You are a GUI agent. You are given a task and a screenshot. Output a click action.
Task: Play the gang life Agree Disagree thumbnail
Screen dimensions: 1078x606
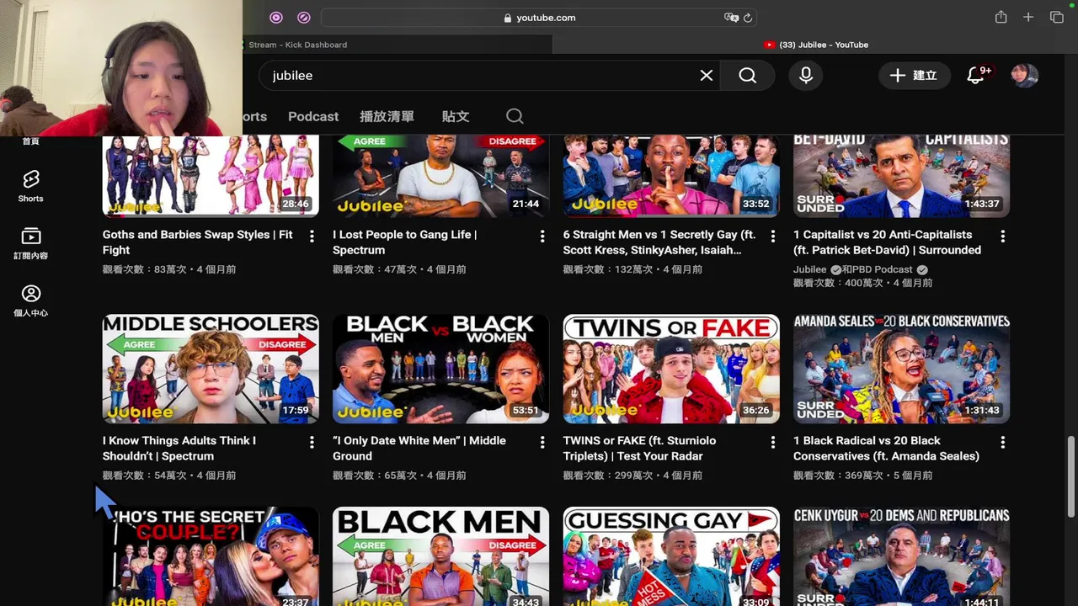pyautogui.click(x=440, y=175)
